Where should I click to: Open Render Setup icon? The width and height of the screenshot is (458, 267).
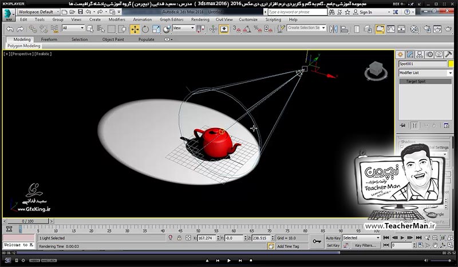click(427, 29)
